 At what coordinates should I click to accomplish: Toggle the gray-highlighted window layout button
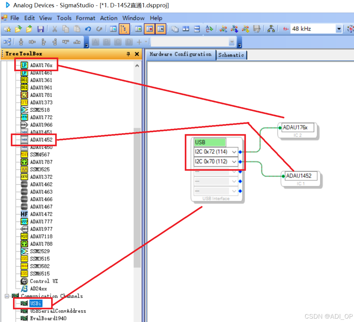click(x=161, y=29)
